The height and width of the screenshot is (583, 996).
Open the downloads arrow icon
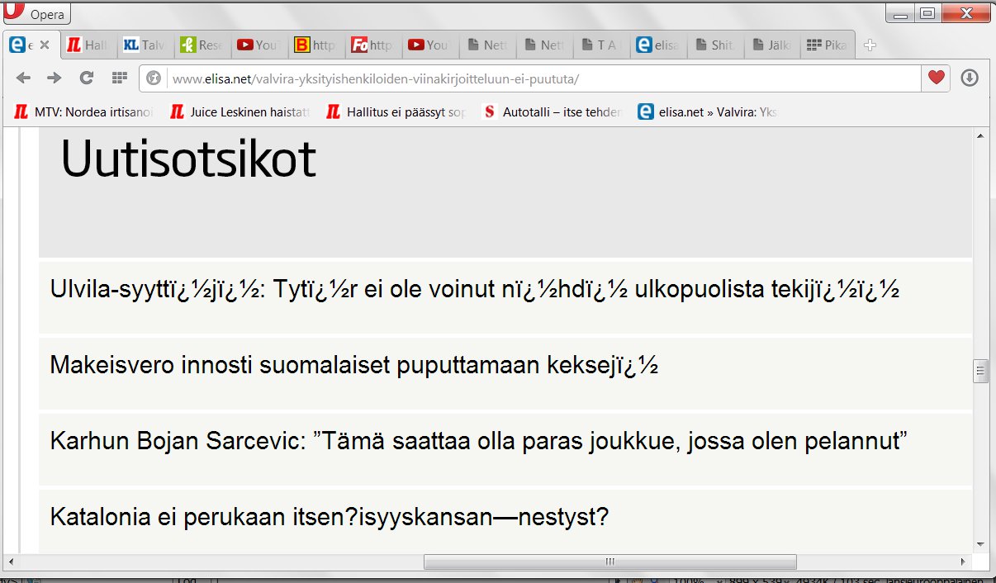[970, 78]
